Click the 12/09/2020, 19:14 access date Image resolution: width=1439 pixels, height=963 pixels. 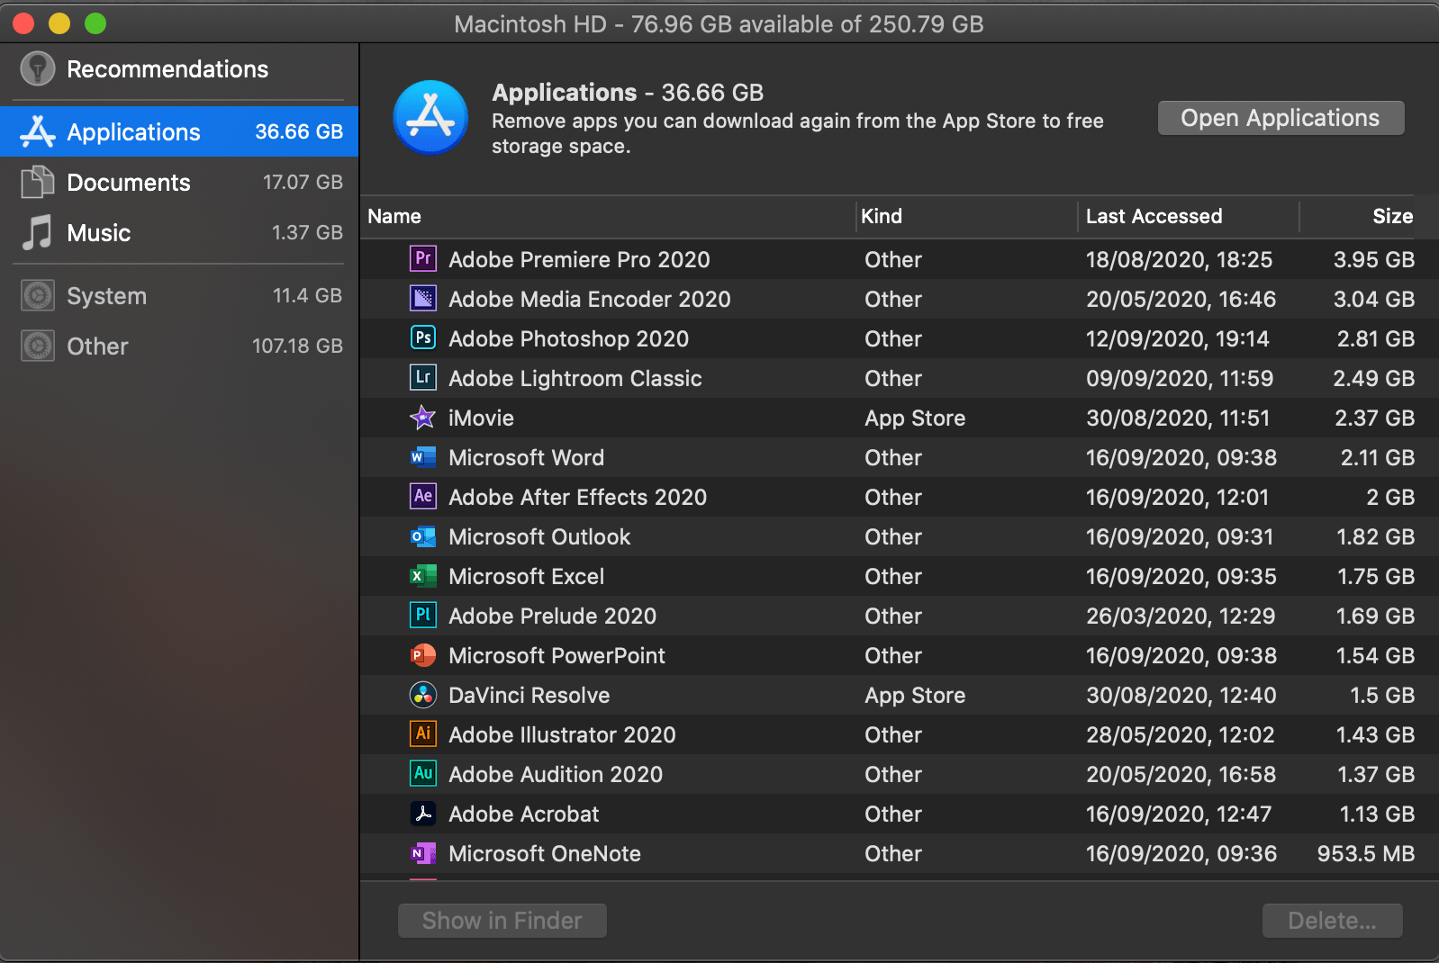tap(1178, 338)
